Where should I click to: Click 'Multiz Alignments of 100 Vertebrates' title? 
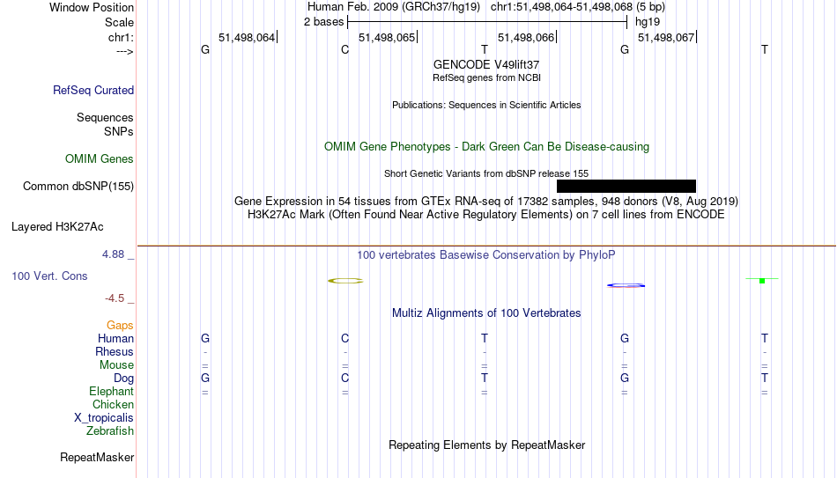coord(486,313)
